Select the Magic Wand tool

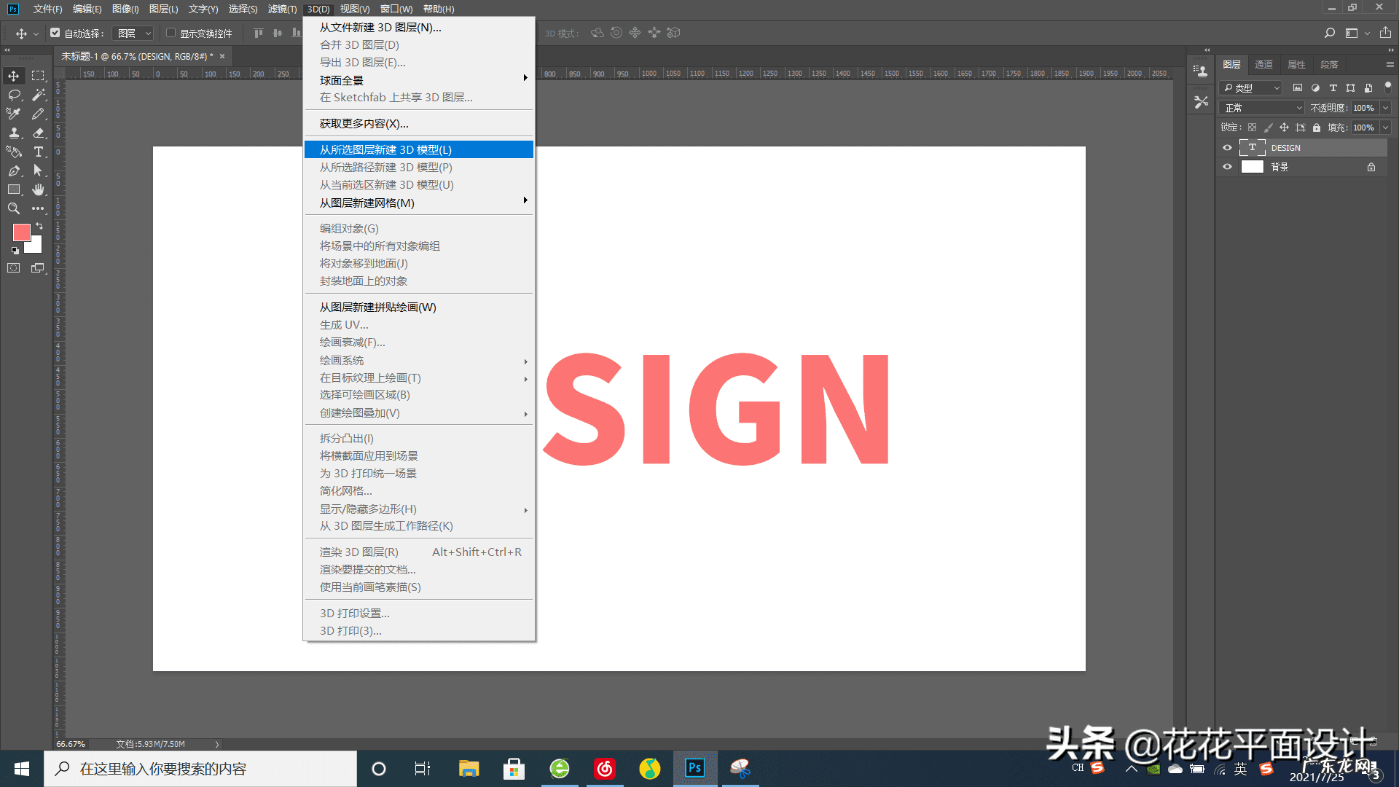pyautogui.click(x=38, y=95)
